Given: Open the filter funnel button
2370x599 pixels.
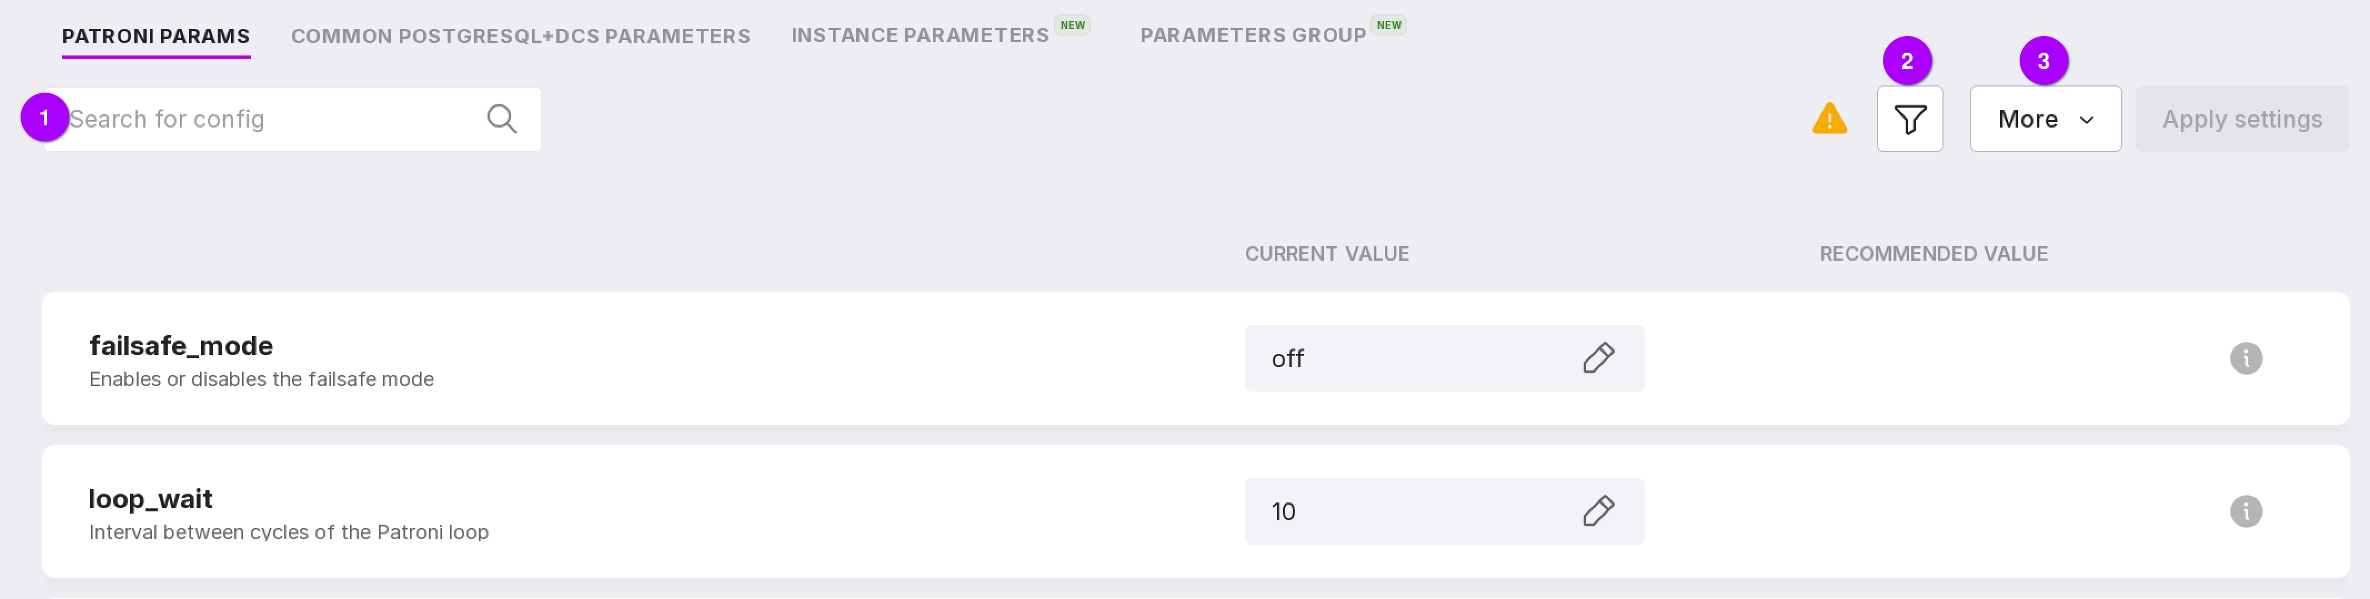Looking at the screenshot, I should [x=1909, y=119].
